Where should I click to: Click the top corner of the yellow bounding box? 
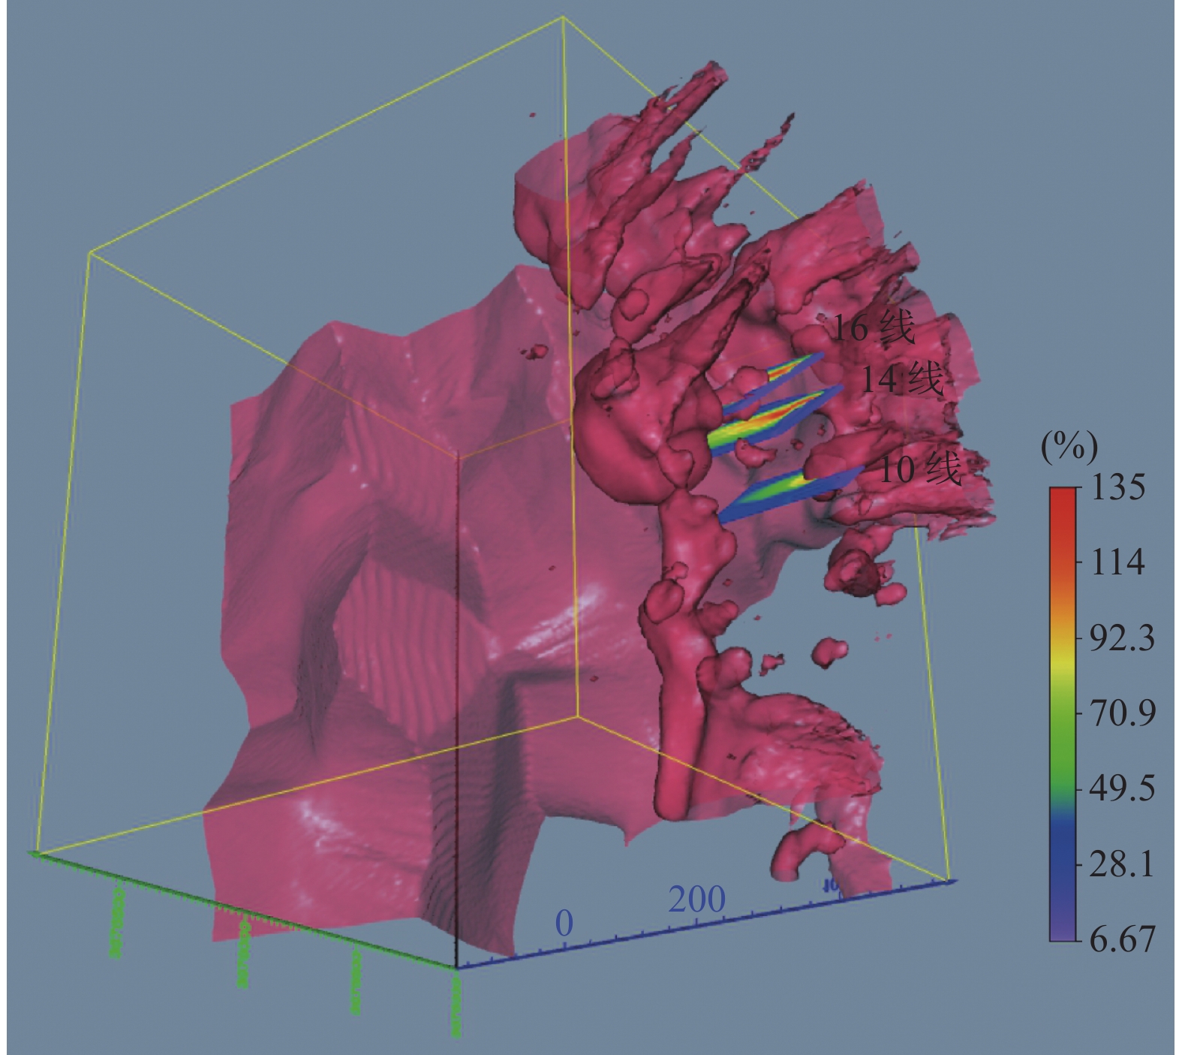[x=563, y=18]
